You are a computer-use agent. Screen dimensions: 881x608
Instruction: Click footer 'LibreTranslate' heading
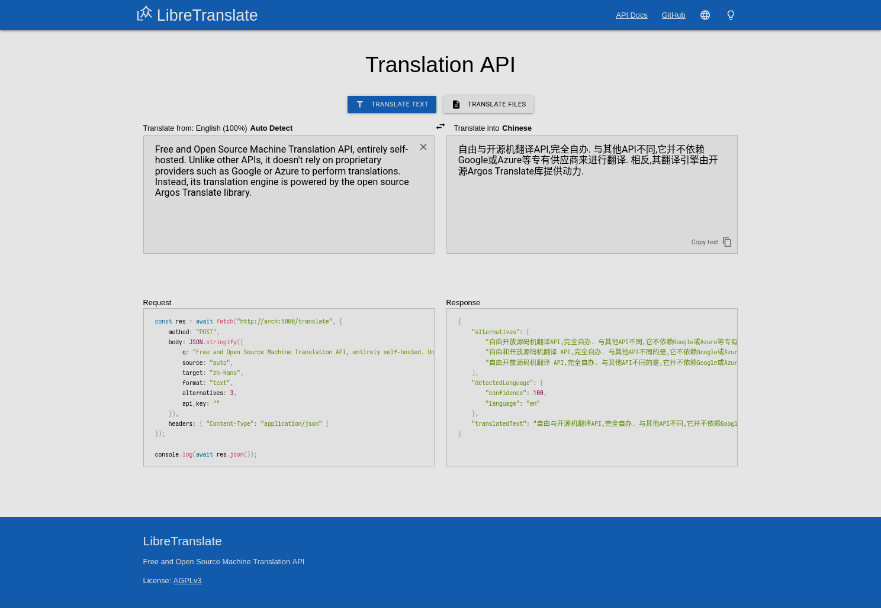point(182,541)
